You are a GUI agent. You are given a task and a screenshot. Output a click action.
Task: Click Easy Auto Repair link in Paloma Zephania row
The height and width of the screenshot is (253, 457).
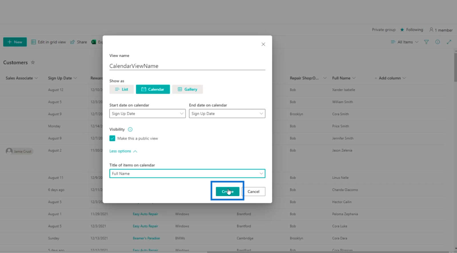(x=145, y=214)
